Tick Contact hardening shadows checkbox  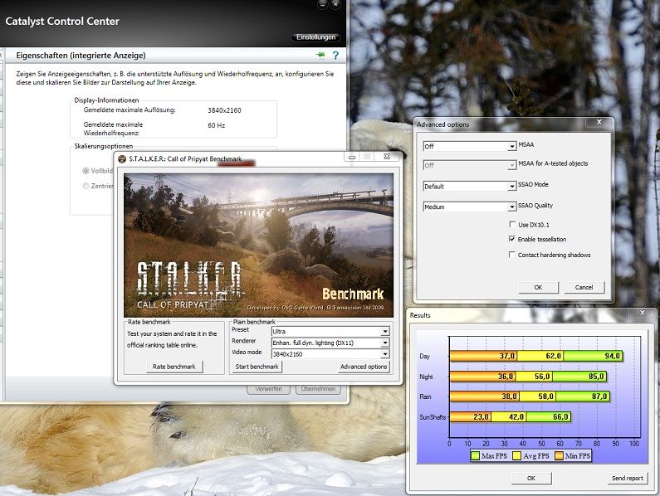(x=512, y=255)
